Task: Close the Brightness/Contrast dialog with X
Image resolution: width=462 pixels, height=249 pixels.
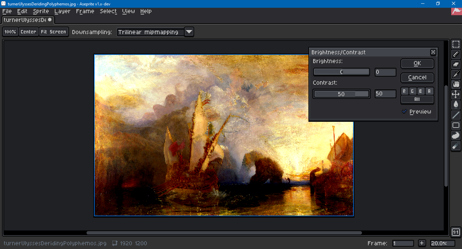Action: 433,52
